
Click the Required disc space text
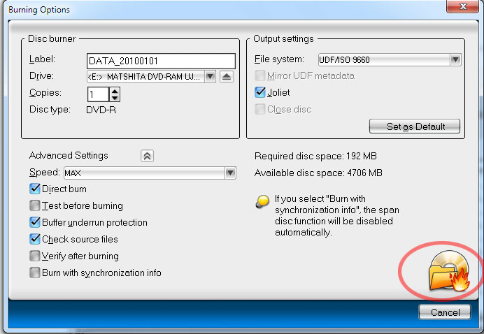[x=315, y=156]
